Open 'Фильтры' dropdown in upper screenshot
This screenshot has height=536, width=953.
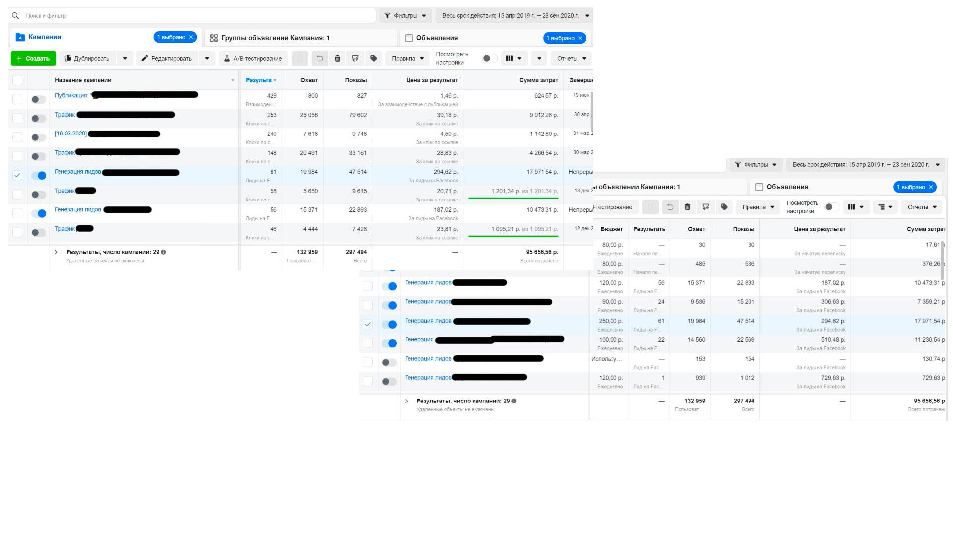coord(406,16)
